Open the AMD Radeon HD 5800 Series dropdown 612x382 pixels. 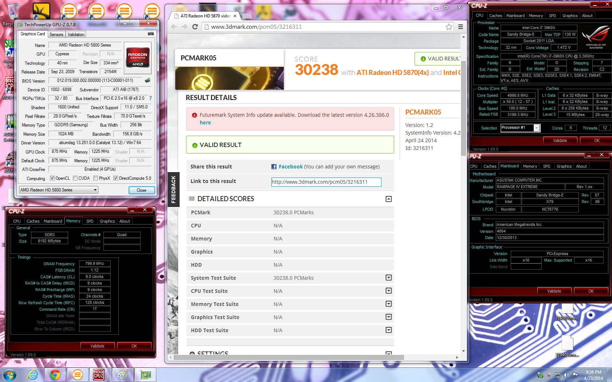coord(59,190)
